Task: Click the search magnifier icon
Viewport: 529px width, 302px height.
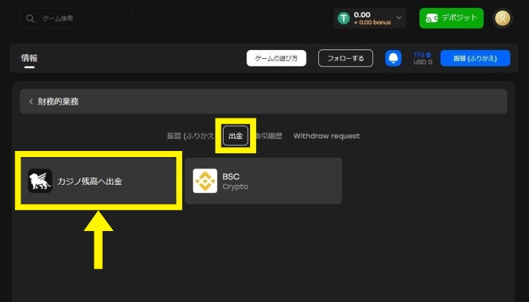Action: tap(30, 19)
